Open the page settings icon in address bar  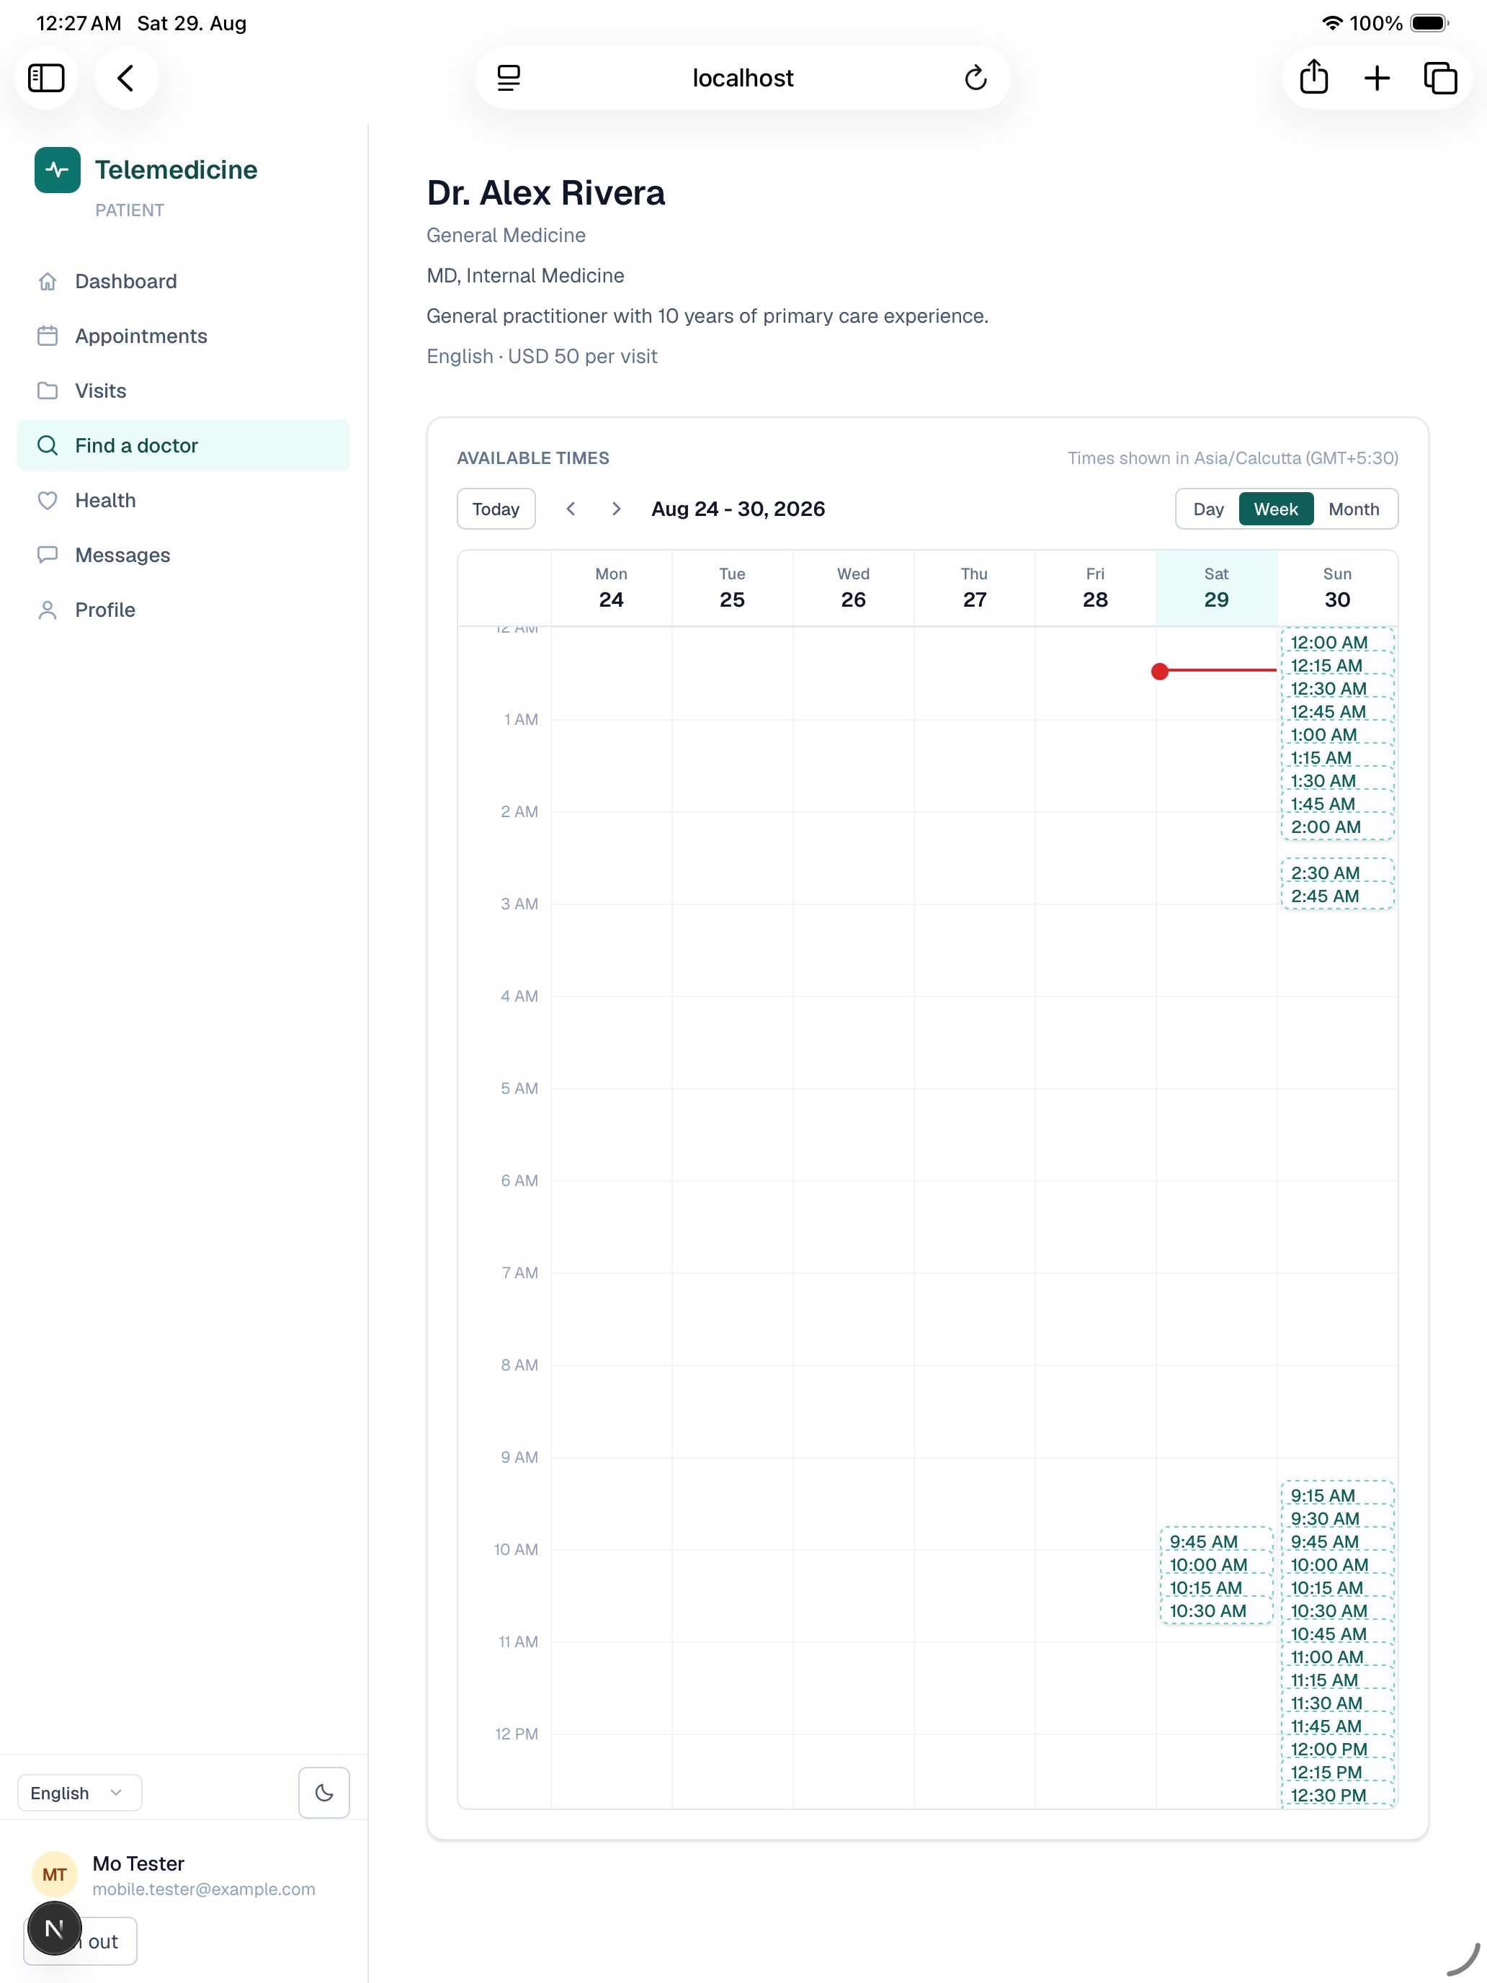click(x=508, y=78)
